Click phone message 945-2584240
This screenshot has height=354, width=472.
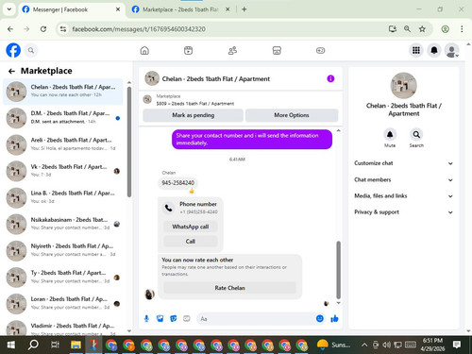(177, 183)
